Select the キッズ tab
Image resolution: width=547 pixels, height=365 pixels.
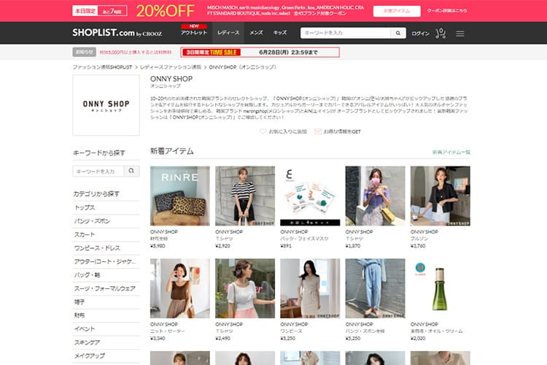click(280, 32)
